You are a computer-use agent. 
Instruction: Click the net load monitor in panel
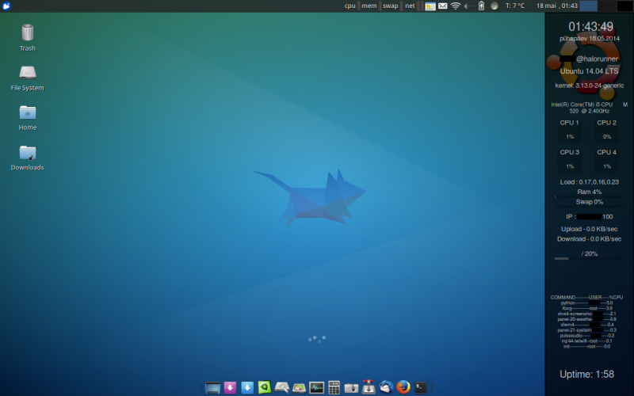click(x=410, y=6)
